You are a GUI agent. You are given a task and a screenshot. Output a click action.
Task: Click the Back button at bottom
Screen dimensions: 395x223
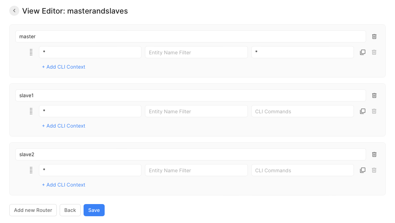[x=70, y=210]
